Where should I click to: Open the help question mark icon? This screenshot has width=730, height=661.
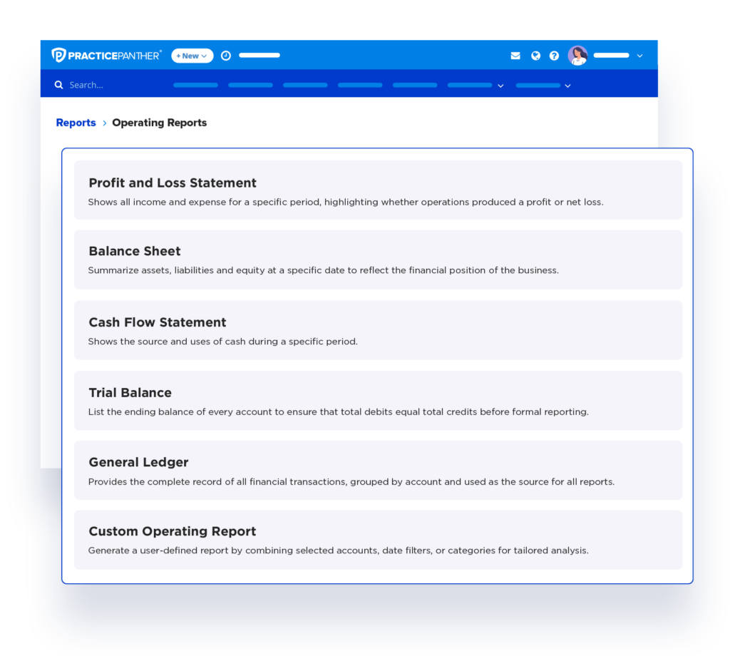[554, 55]
